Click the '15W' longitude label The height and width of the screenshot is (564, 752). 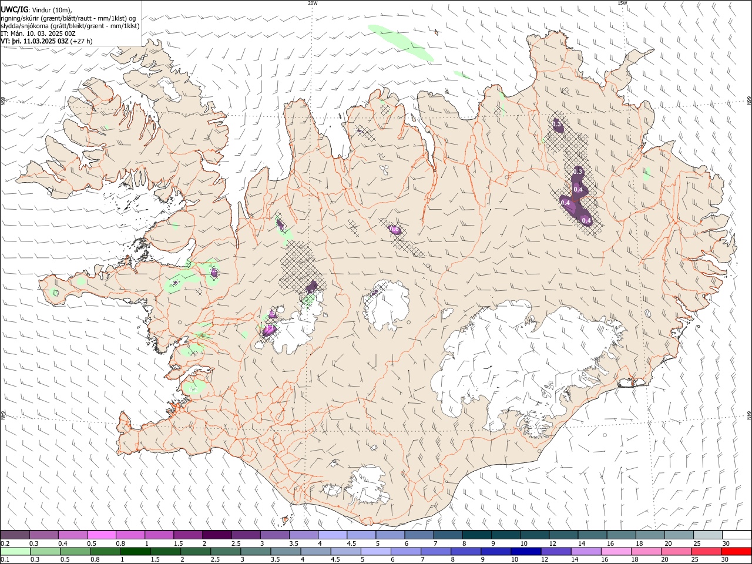click(623, 3)
